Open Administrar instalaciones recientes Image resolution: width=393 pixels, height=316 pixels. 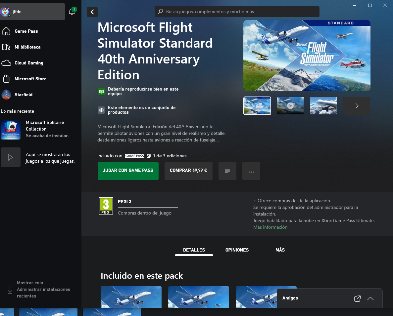pyautogui.click(x=44, y=293)
